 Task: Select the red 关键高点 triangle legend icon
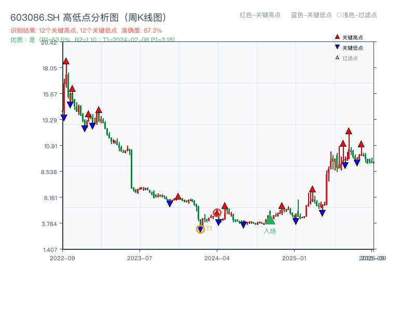pyautogui.click(x=337, y=37)
